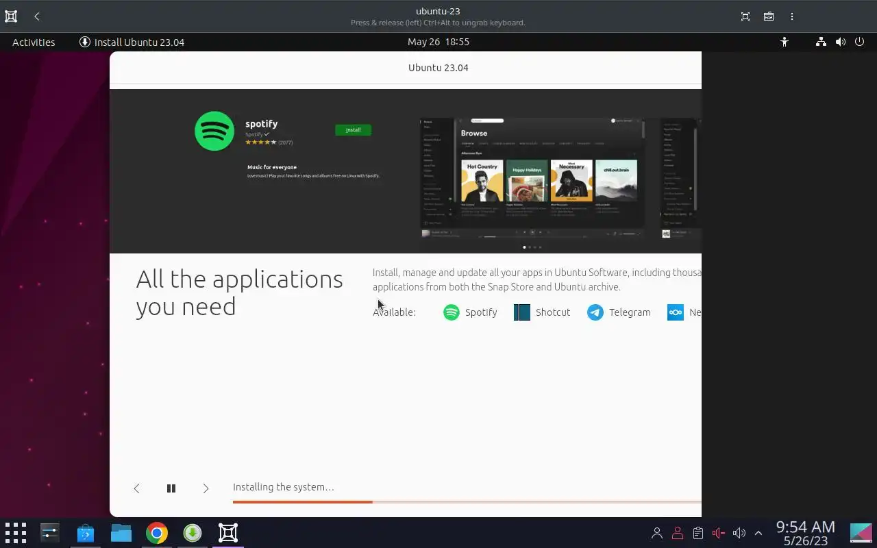The width and height of the screenshot is (877, 548).
Task: Open the 9:54 AM clock calendar
Action: pos(806,533)
